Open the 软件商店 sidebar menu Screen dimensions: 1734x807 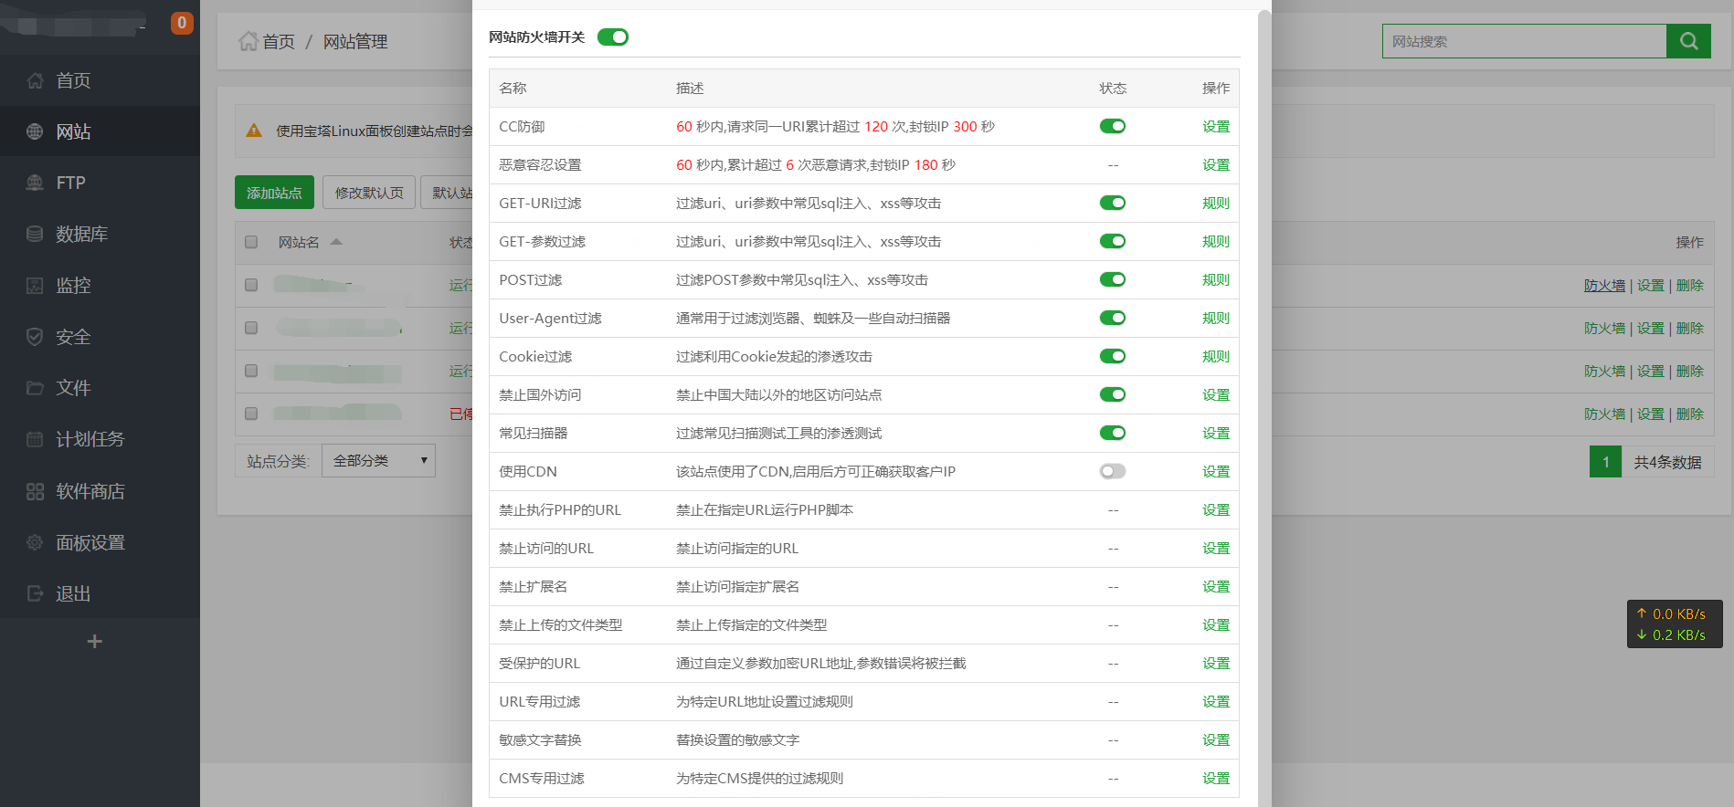point(100,491)
